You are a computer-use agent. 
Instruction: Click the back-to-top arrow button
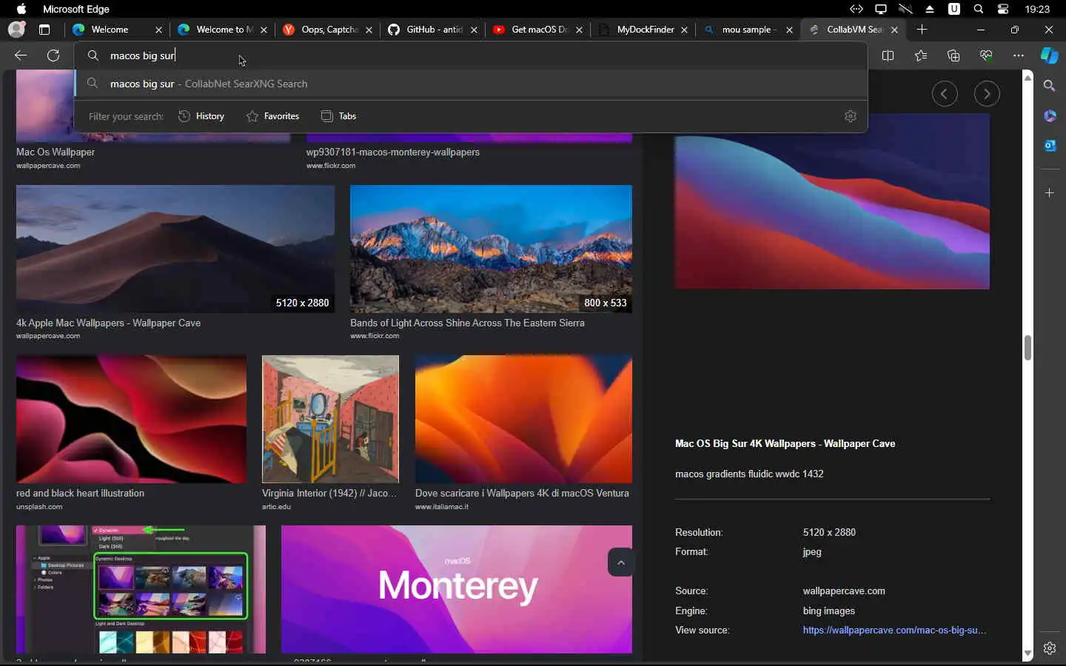tap(620, 562)
